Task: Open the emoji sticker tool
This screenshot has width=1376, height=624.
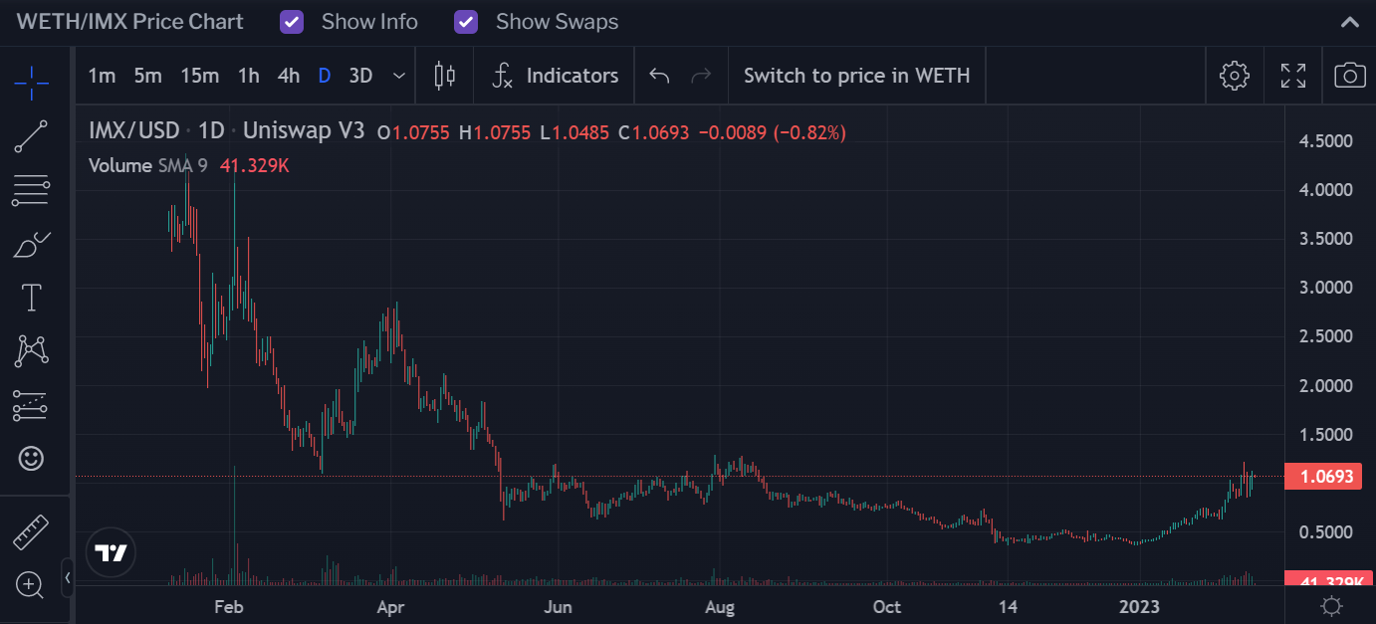Action: 31,459
